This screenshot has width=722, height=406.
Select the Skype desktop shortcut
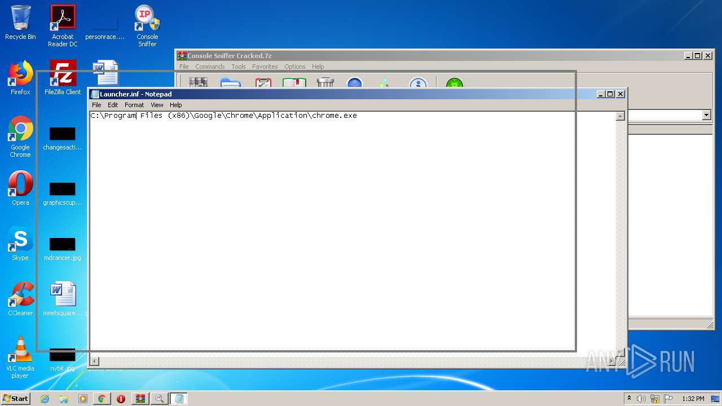pos(20,244)
